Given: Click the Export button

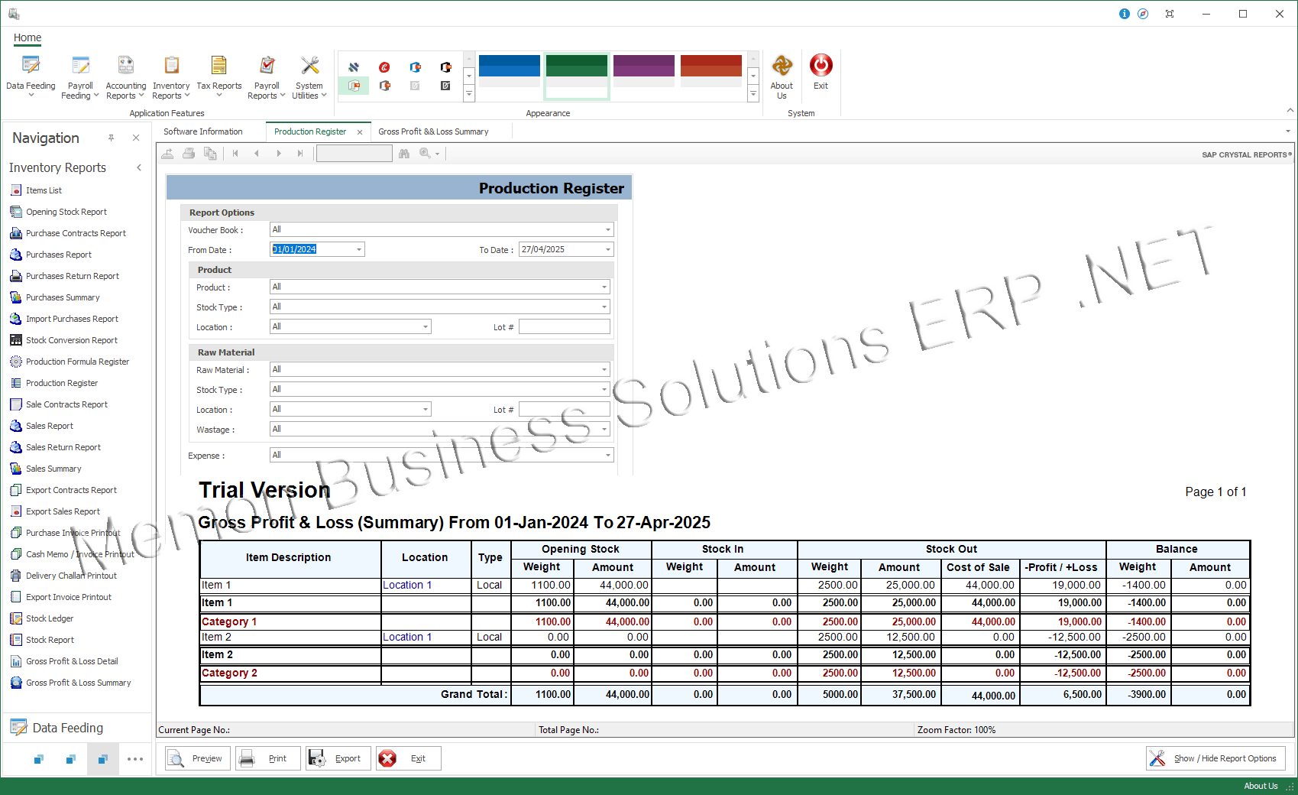Looking at the screenshot, I should [x=338, y=758].
